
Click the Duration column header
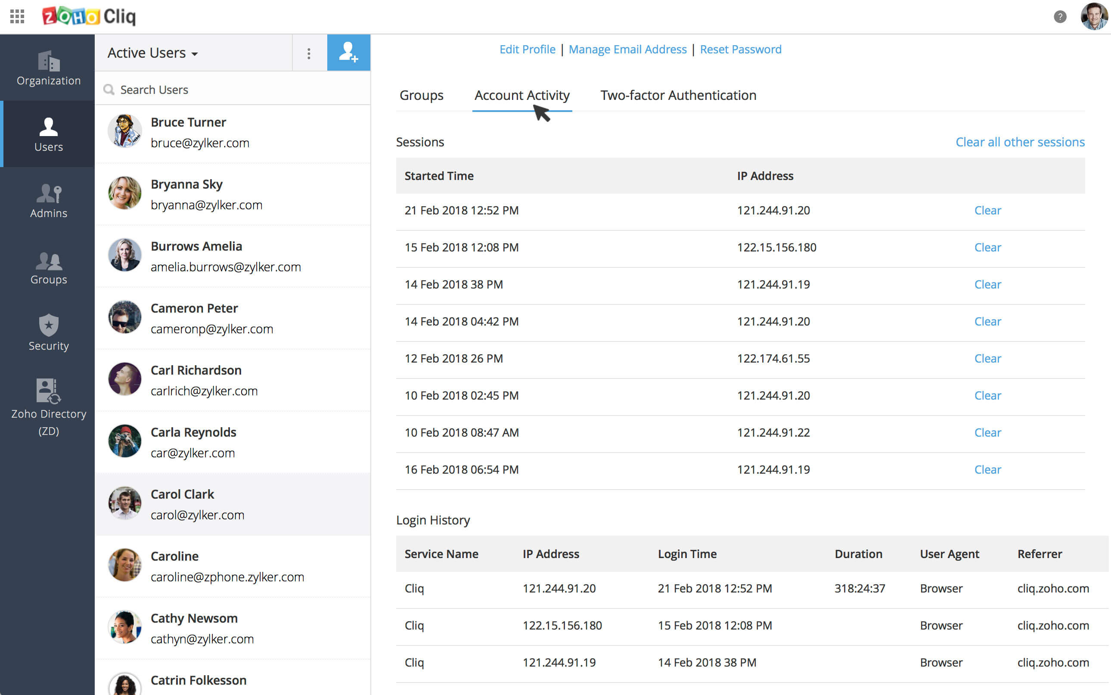[x=858, y=554]
